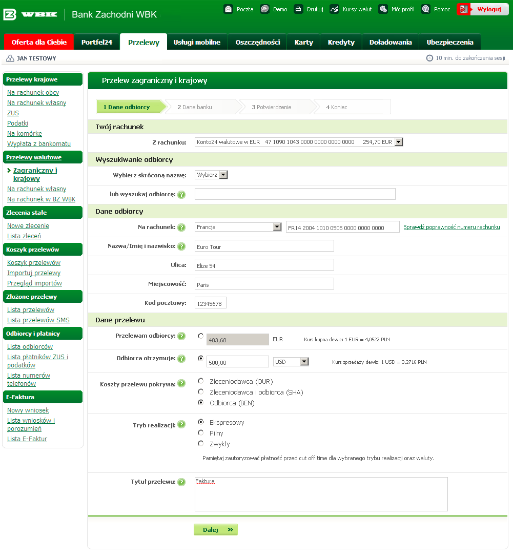Click the user icon beside JAN TESTOWY
Image resolution: width=513 pixels, height=558 pixels.
pos(10,58)
